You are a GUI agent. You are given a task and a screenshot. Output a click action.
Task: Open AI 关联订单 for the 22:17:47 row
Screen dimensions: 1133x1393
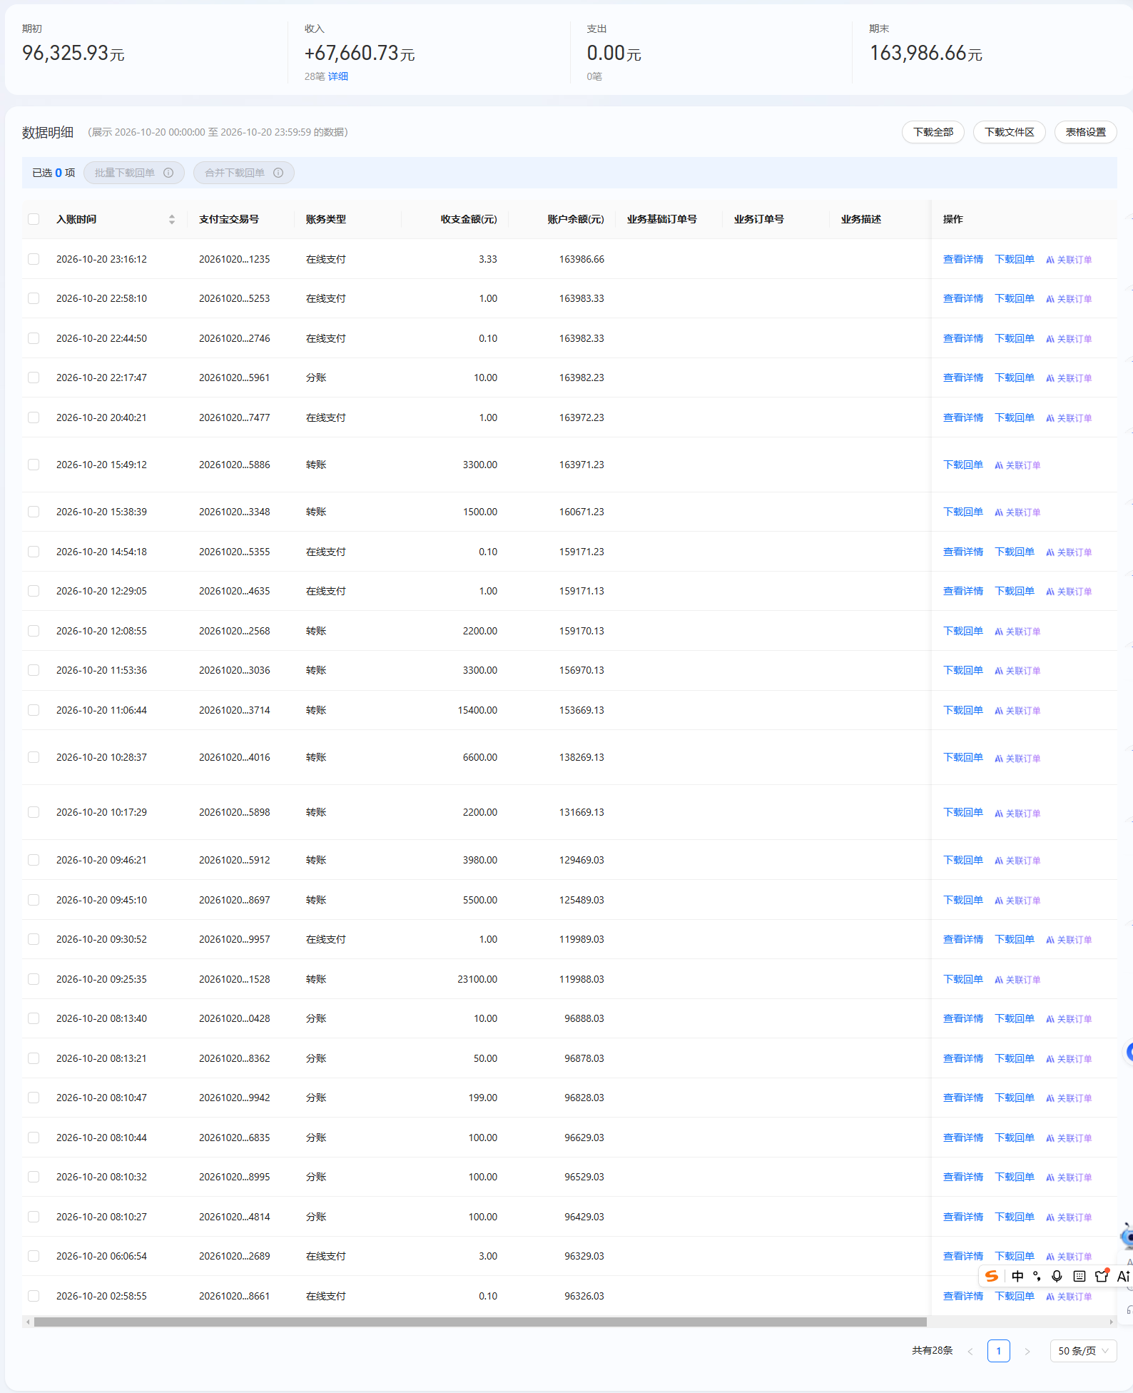pos(1069,378)
